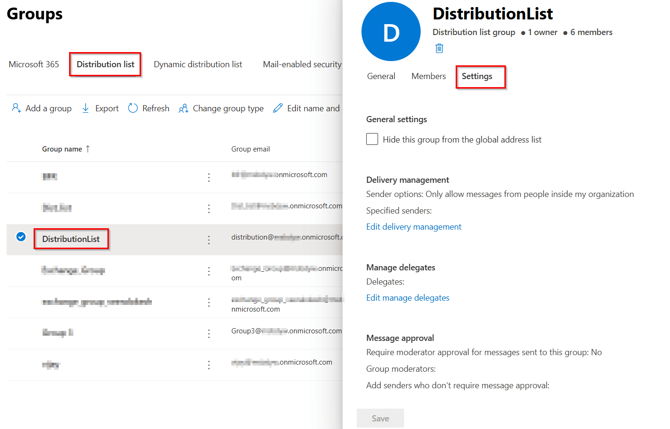
Task: Click the Change group type icon
Action: [184, 108]
